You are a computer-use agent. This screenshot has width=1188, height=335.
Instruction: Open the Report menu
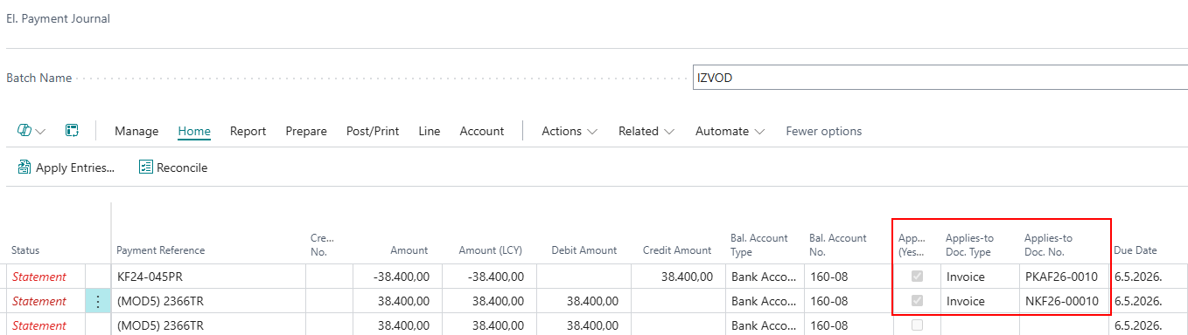(248, 131)
